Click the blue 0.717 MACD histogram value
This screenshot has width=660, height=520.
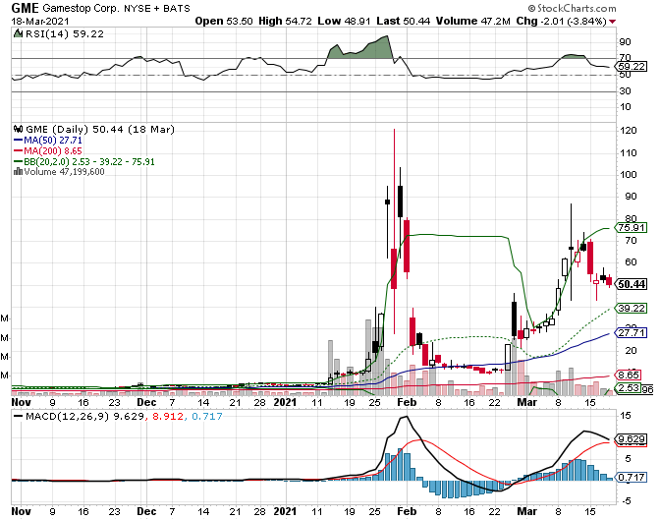[207, 417]
